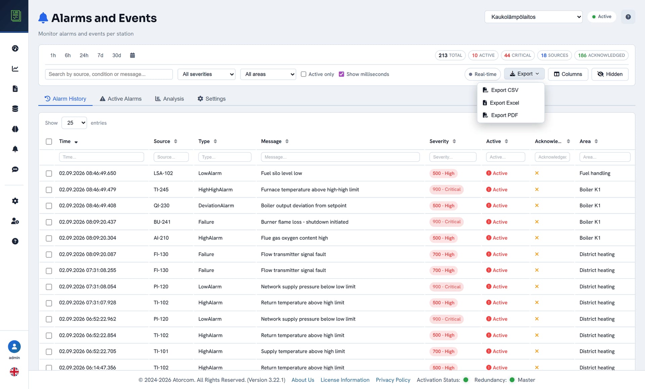Screen dimensions: 645x389
Task: Switch to Active Alarms tab
Action: tap(121, 99)
